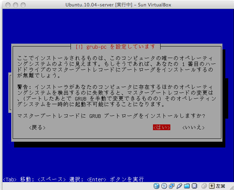234x190 pixels.
Task: Click the question text about installing GRUB
Action: click(x=111, y=116)
